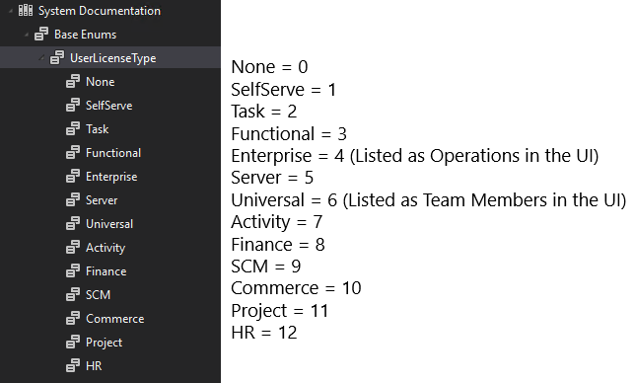
Task: Collapse the UserLicenseType node arrow
Action: [x=41, y=58]
